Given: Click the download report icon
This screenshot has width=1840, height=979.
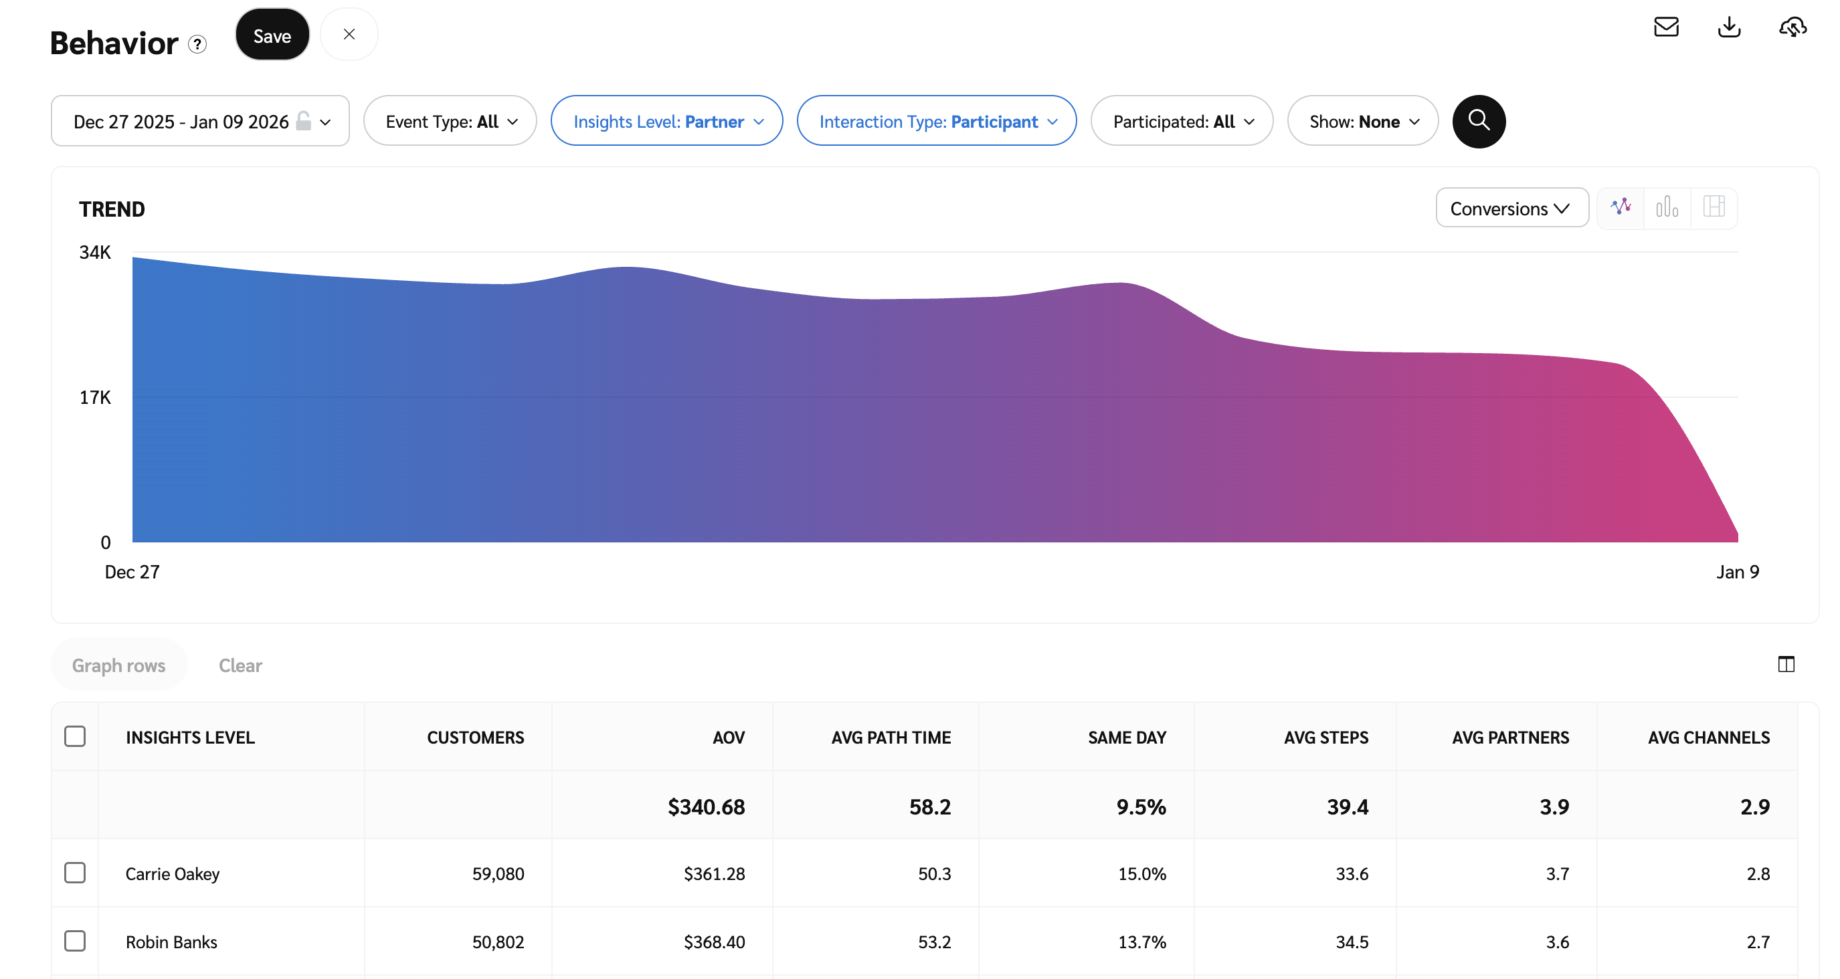Looking at the screenshot, I should point(1728,27).
